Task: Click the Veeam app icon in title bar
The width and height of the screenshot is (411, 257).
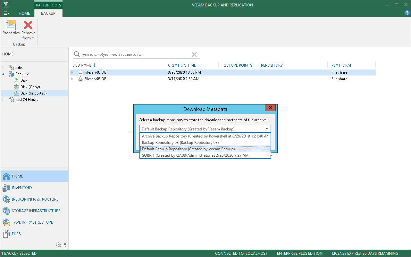Action: point(5,5)
